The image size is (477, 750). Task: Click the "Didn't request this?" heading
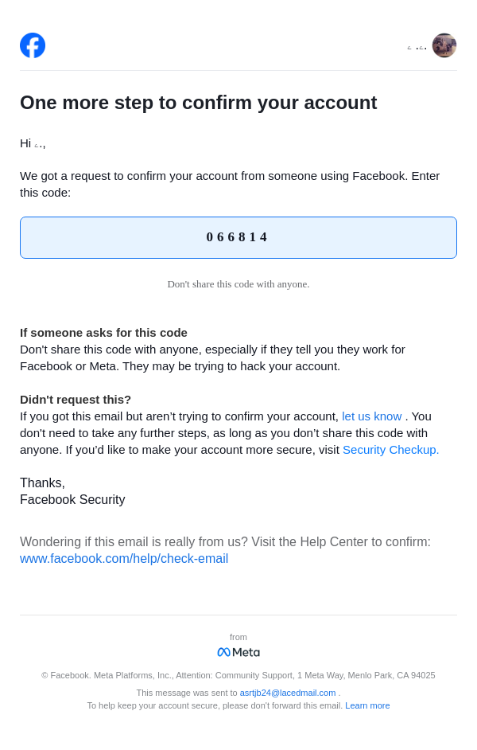click(x=76, y=399)
